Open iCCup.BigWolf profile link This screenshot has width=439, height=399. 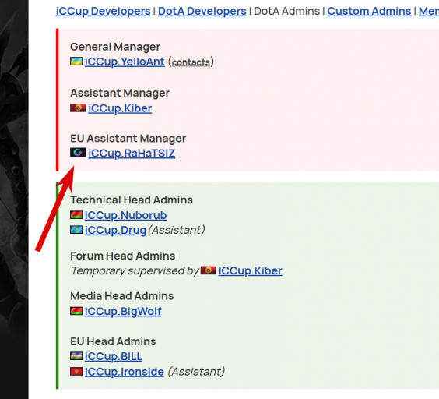[x=123, y=312]
